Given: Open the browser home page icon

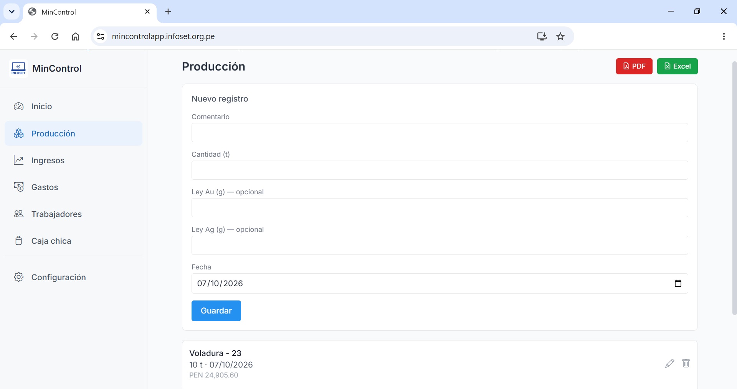Looking at the screenshot, I should coord(76,36).
